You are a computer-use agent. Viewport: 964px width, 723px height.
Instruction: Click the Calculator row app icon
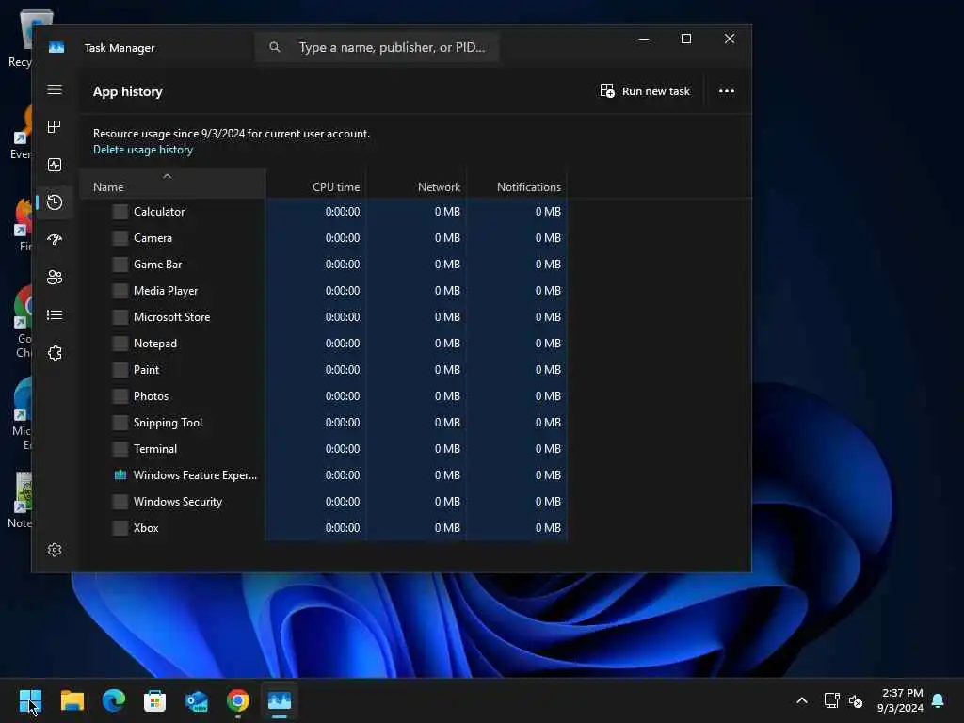(120, 212)
